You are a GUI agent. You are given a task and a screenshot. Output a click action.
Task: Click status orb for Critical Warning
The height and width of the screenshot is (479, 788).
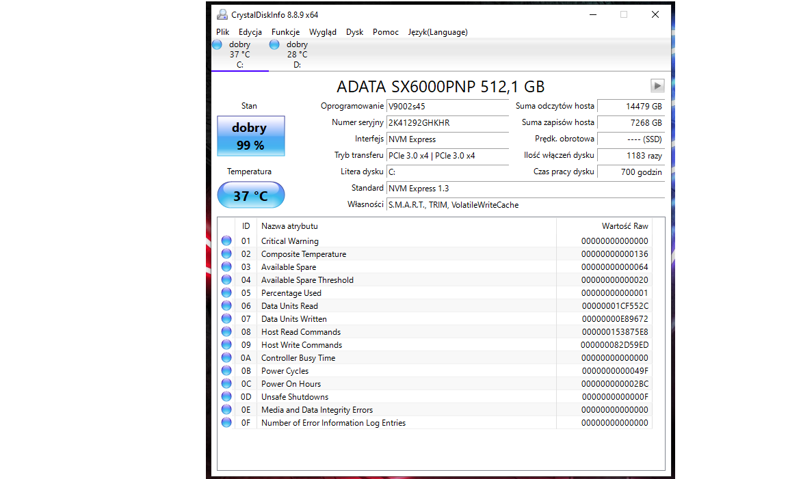(226, 241)
